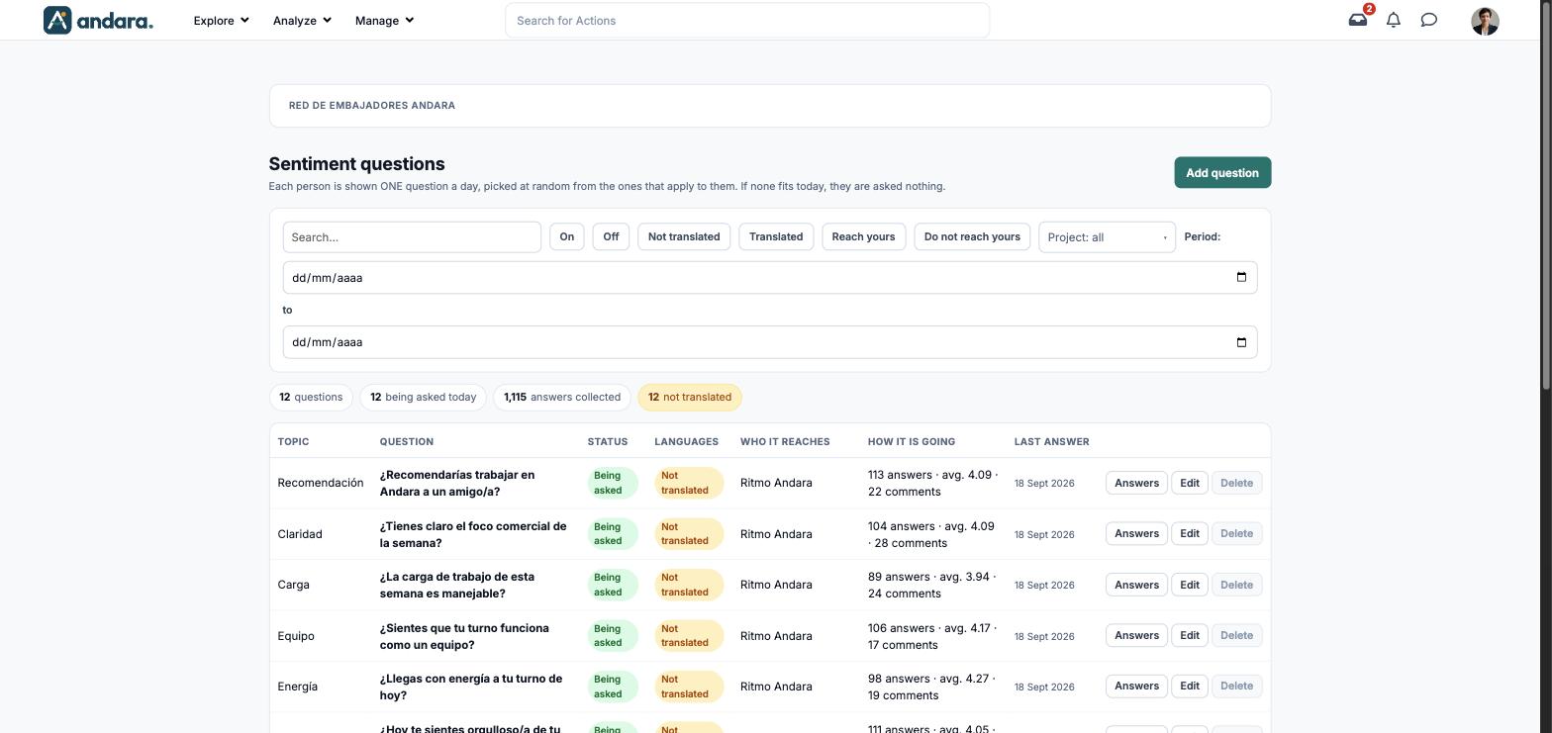The image size is (1552, 733).
Task: Click Delete on the Energía row
Action: [x=1236, y=686]
